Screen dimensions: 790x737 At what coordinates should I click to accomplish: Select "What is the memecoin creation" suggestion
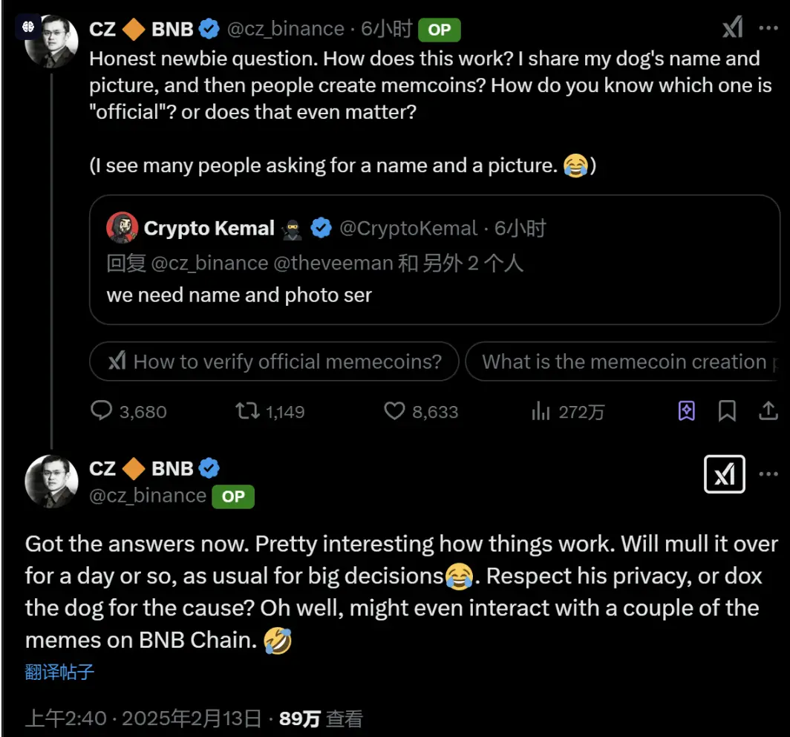pos(624,361)
